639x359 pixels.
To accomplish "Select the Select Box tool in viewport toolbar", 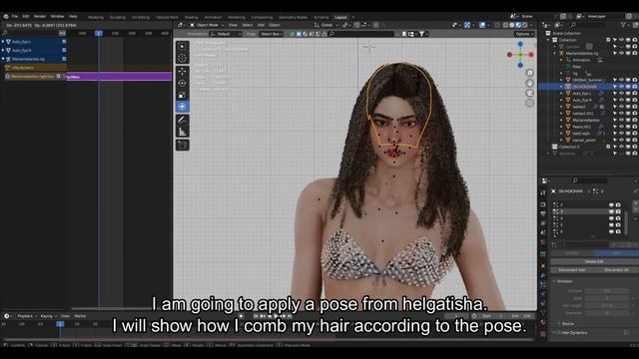I will click(182, 46).
